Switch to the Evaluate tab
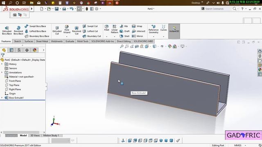 tap(70, 41)
